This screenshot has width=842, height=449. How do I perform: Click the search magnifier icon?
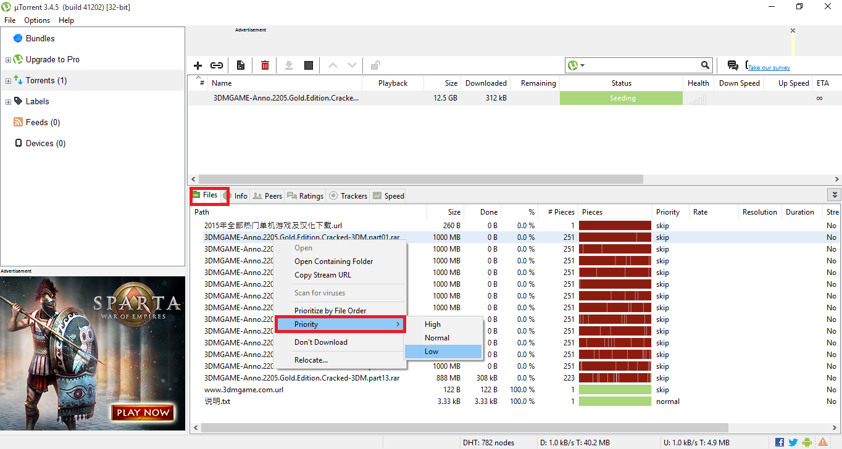click(x=705, y=65)
